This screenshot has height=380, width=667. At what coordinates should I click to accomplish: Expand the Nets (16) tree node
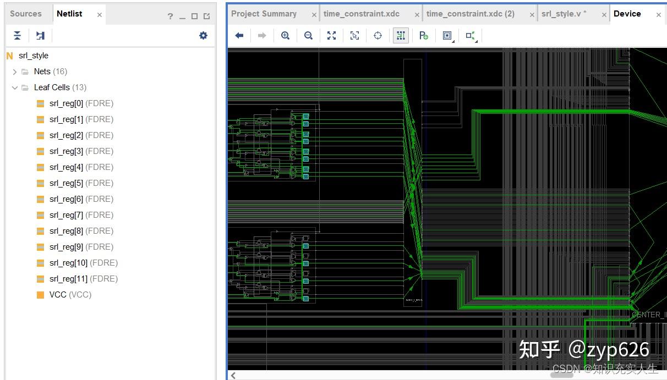[15, 71]
